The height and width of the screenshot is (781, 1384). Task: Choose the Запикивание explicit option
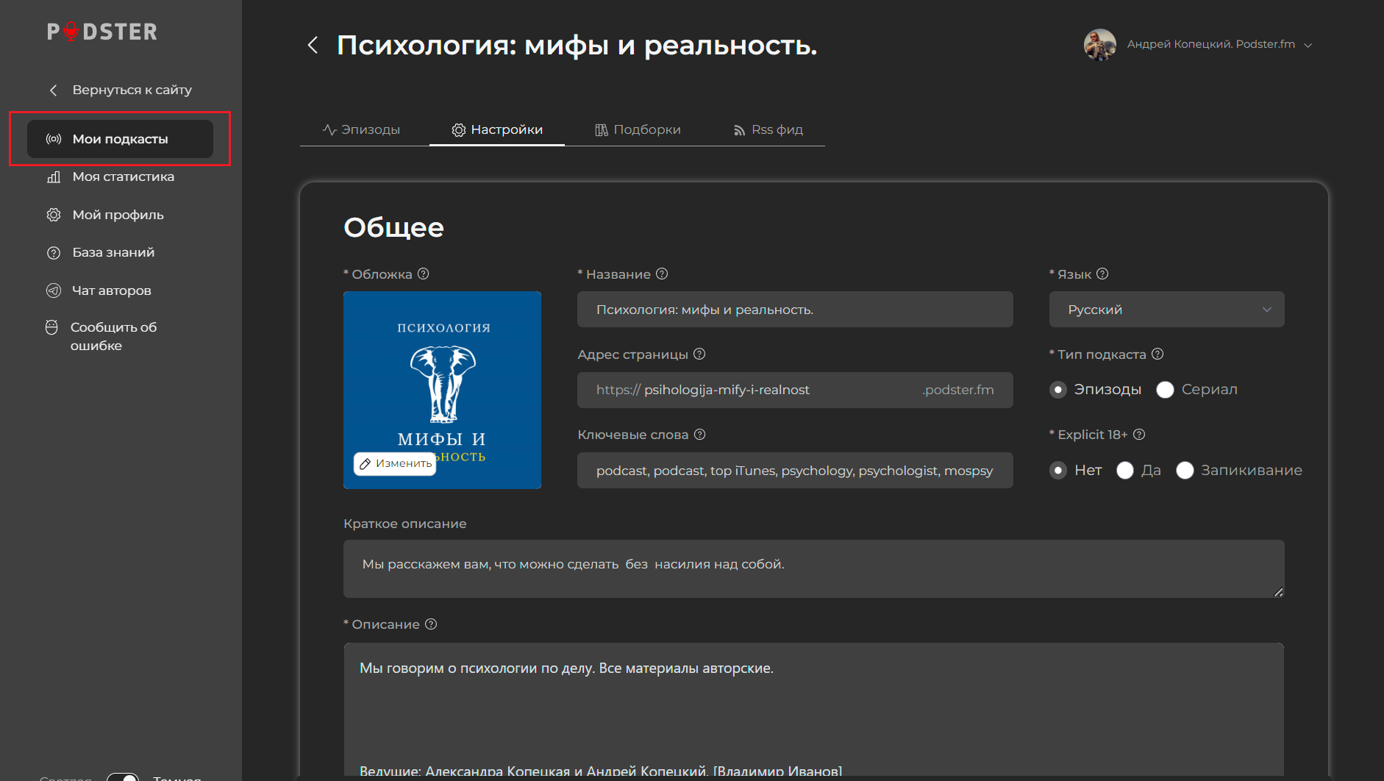(1185, 470)
